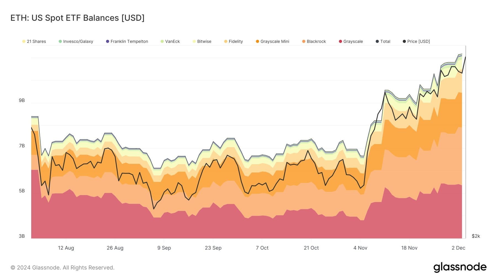Click the $2k price axis label
Image resolution: width=497 pixels, height=280 pixels.
(x=476, y=236)
